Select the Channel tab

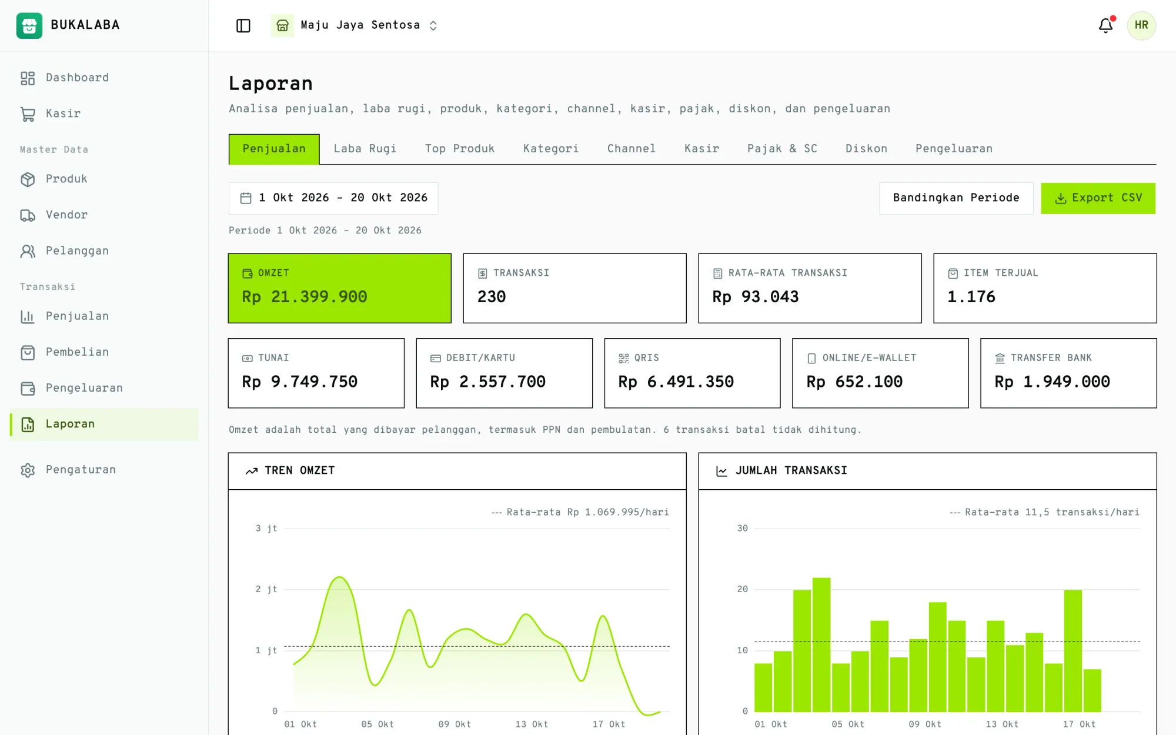632,149
